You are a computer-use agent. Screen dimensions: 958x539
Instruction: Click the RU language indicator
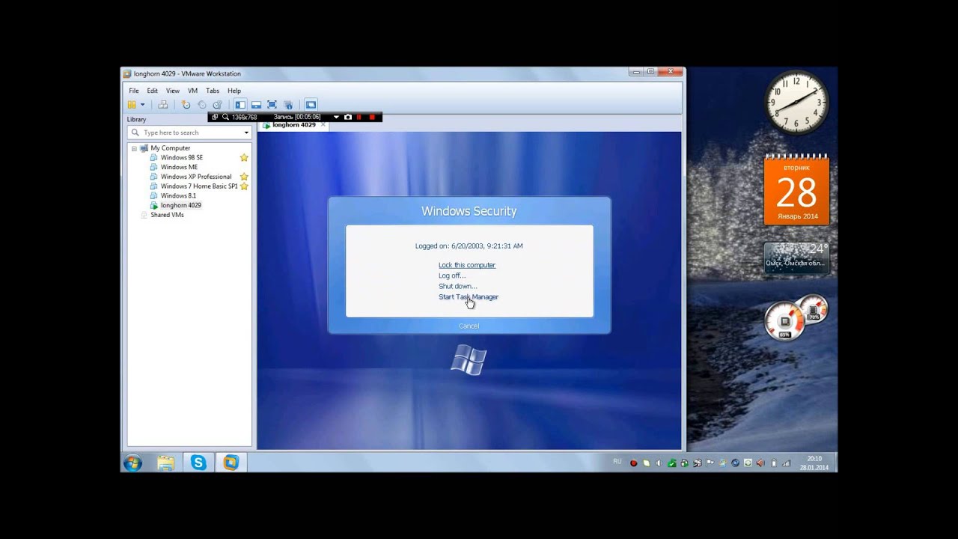[617, 461]
